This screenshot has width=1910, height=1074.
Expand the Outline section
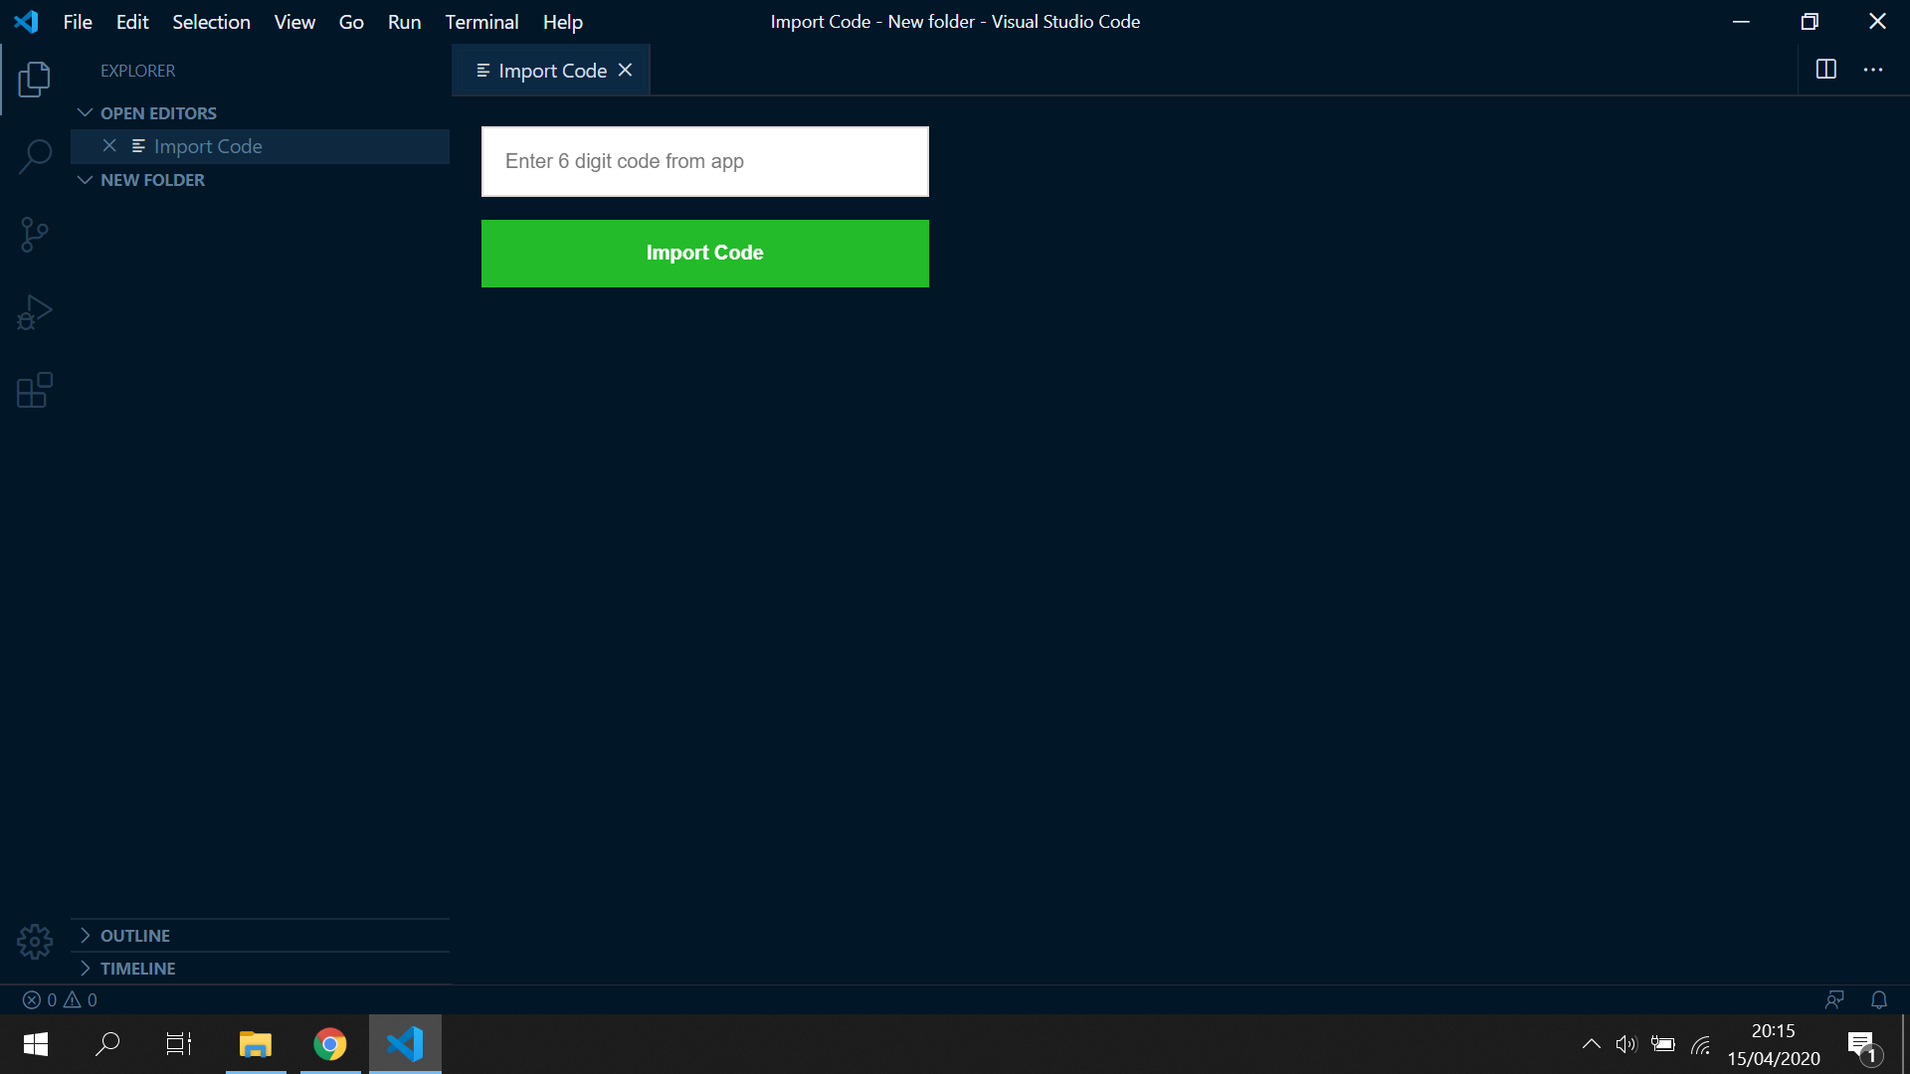(x=134, y=936)
